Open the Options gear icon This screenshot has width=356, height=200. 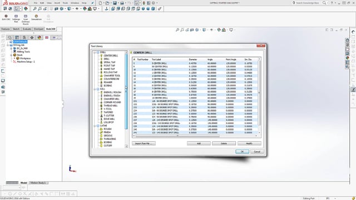coord(154,3)
